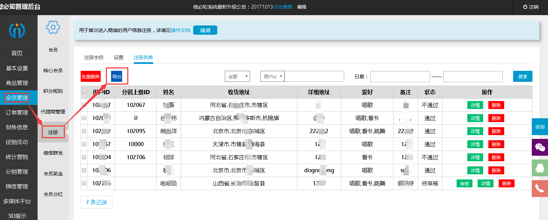Click the 导出 export button

pos(117,76)
